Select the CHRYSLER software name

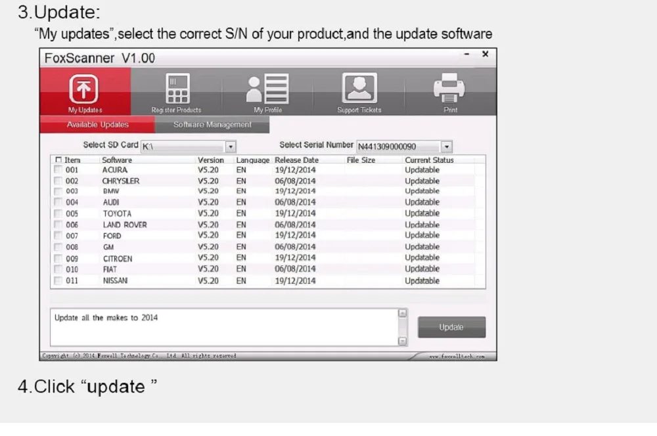pos(121,181)
